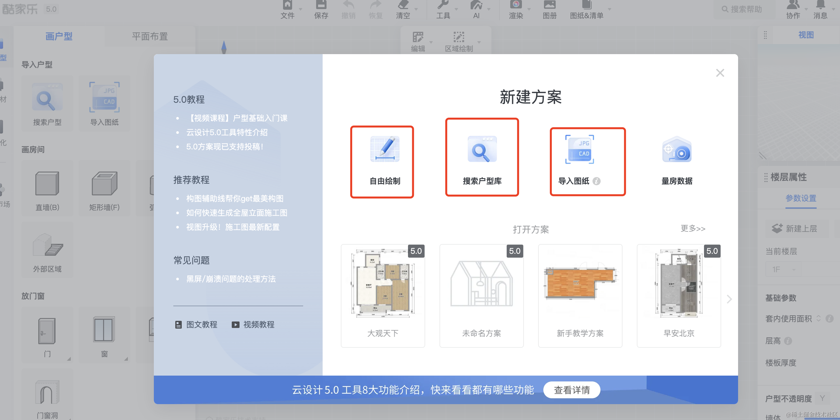
Task: Open the 图册 album icon
Action: click(550, 5)
